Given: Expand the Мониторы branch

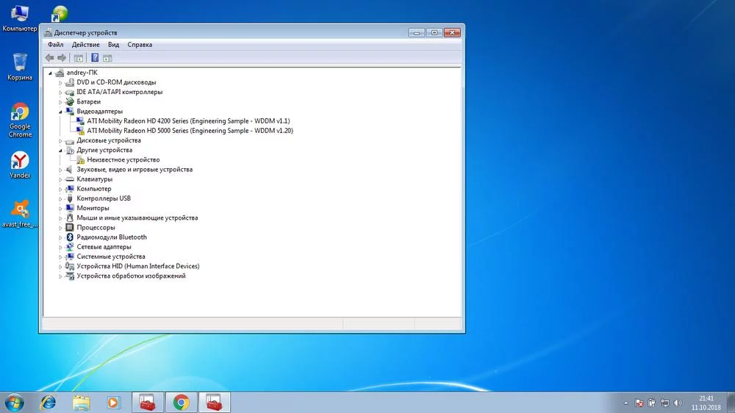Looking at the screenshot, I should coord(60,209).
